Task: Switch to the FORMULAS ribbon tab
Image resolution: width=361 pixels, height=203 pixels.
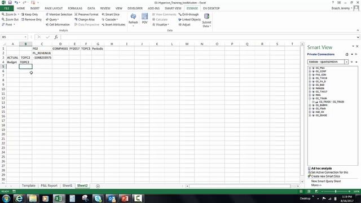Action: pyautogui.click(x=75, y=8)
